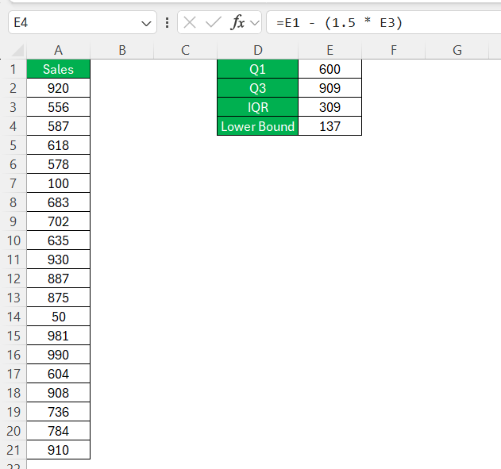501x469 pixels.
Task: Click the cell containing 736
Action: pyautogui.click(x=59, y=412)
